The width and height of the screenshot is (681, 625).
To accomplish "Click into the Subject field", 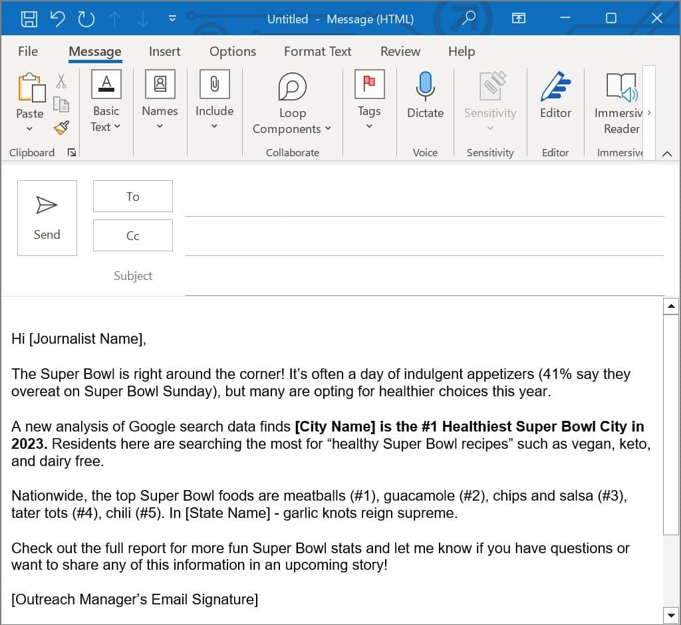I will pos(424,276).
